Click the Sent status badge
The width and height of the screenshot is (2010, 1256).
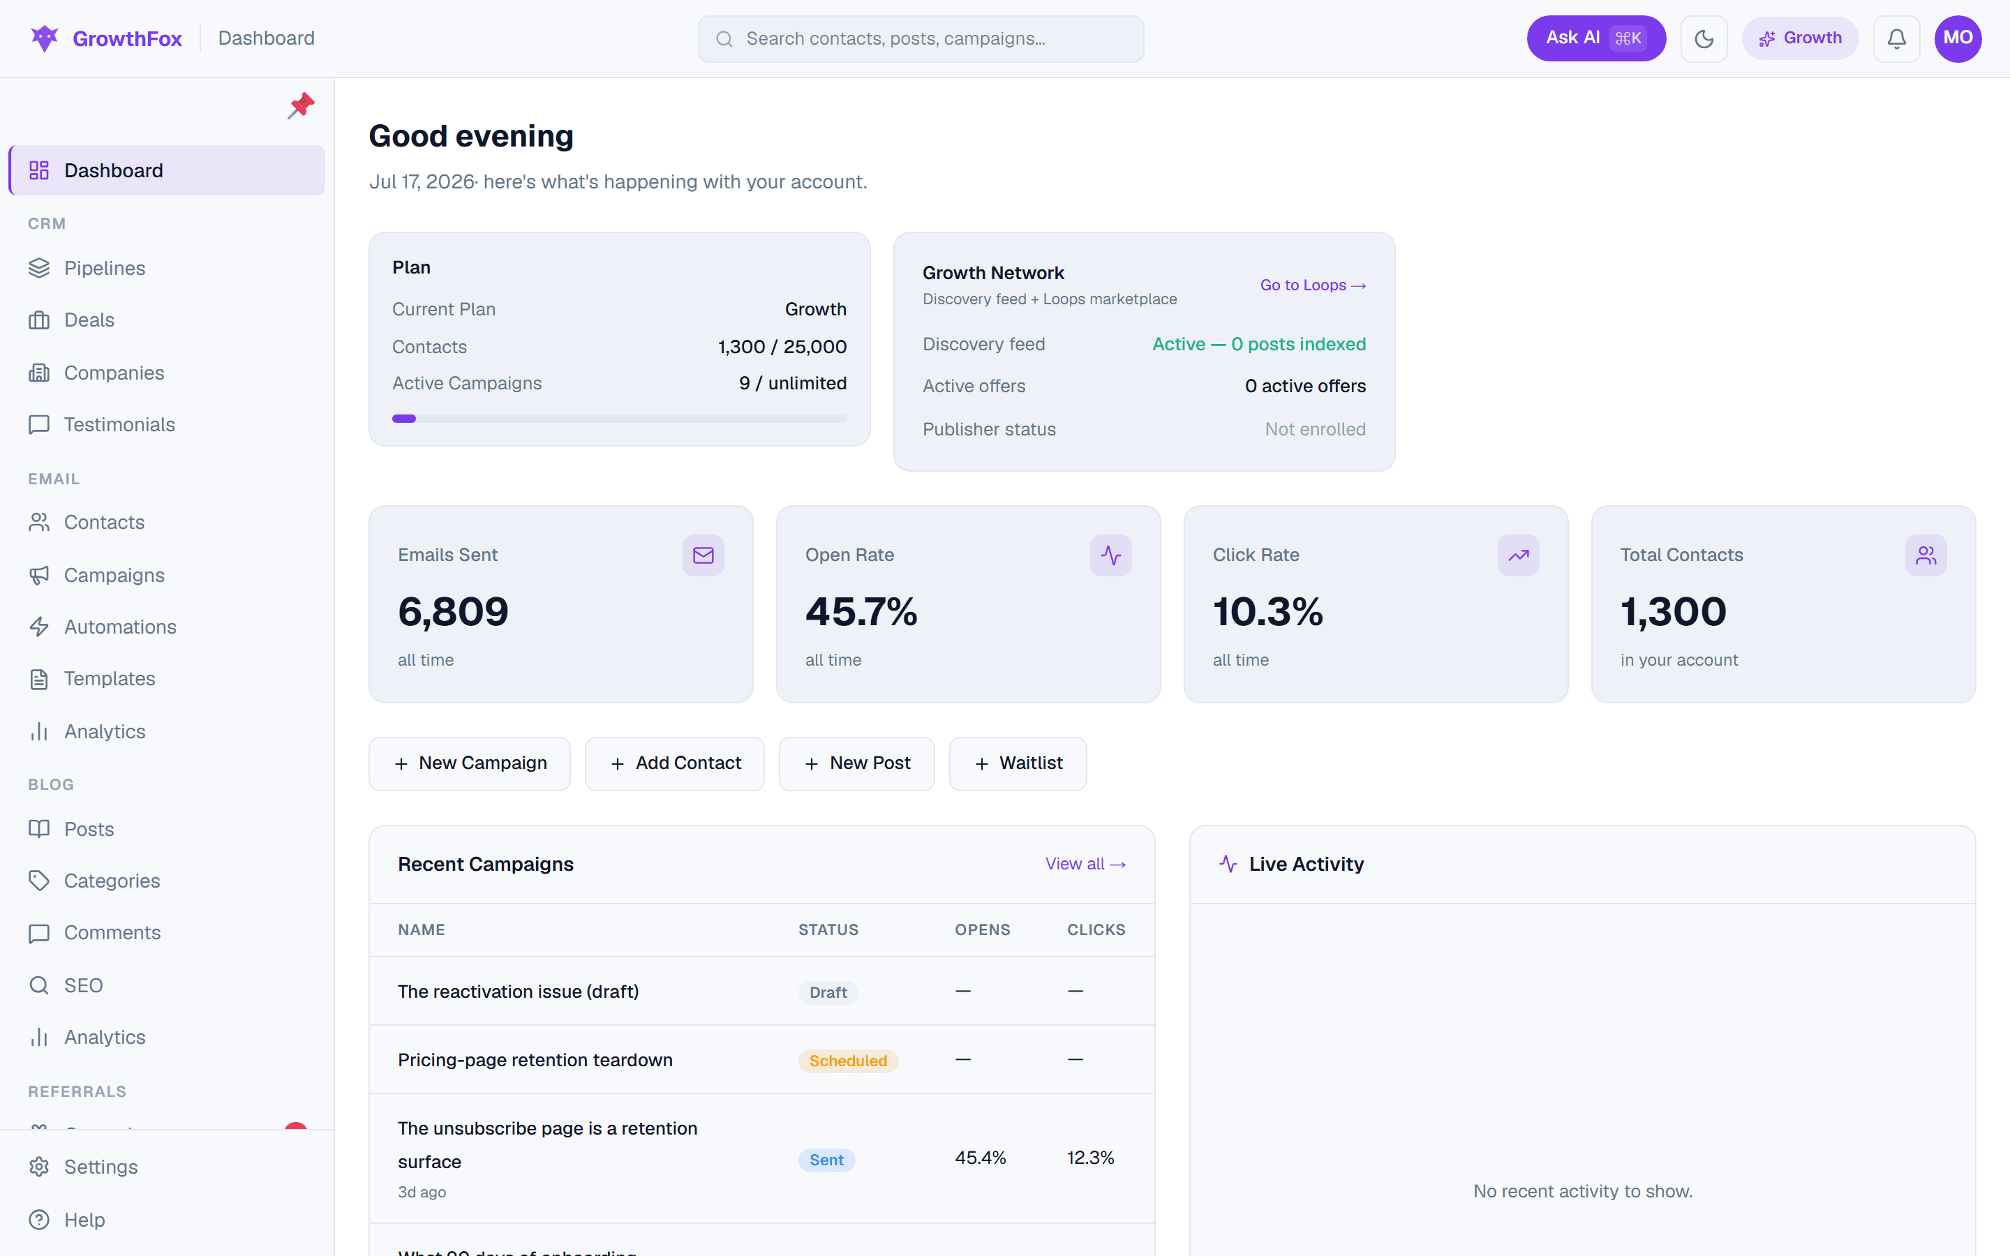826,1160
